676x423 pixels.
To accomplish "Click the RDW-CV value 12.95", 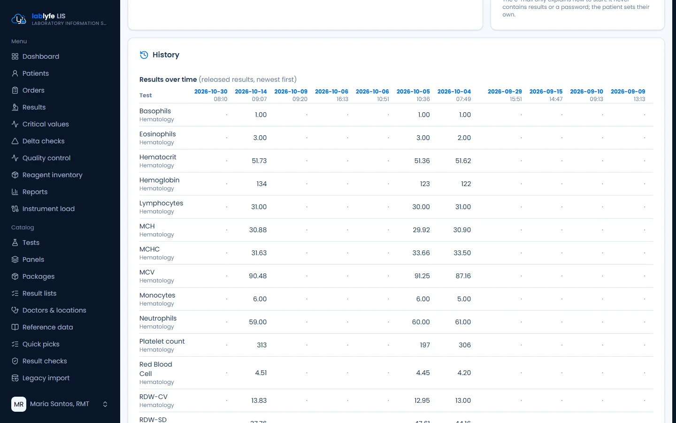I will click(422, 400).
